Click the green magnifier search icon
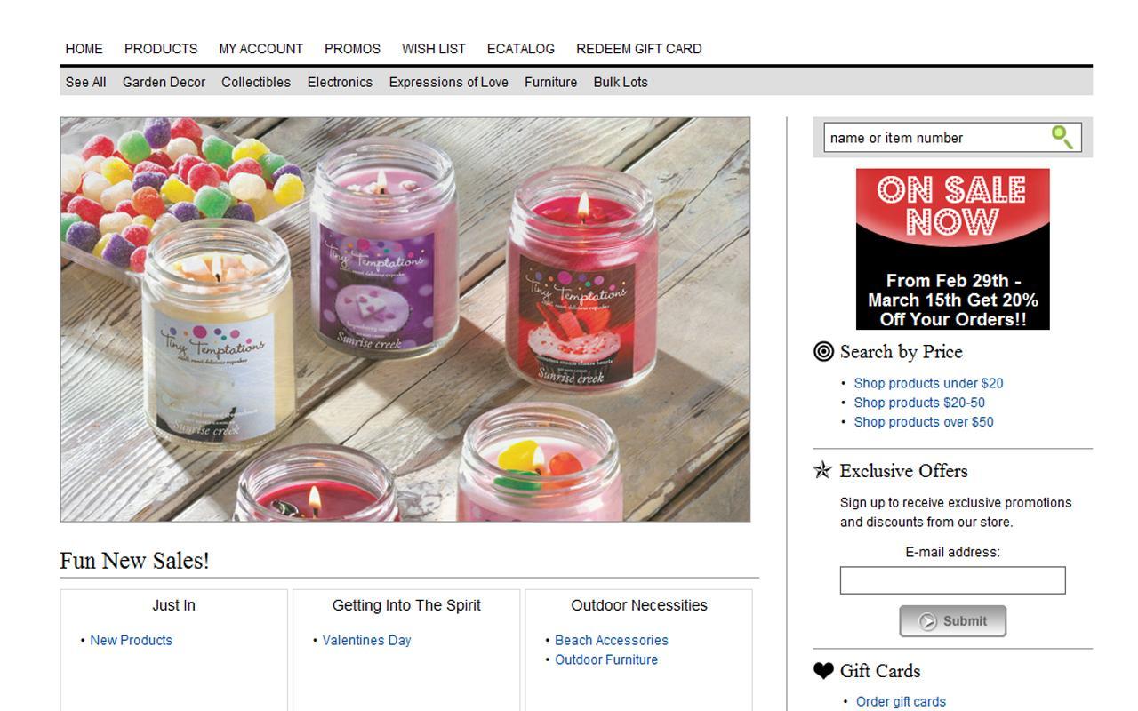Viewport: 1138px width, 711px height. 1062,137
